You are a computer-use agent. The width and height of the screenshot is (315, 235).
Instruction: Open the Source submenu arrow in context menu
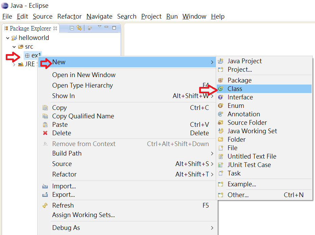pyautogui.click(x=212, y=164)
